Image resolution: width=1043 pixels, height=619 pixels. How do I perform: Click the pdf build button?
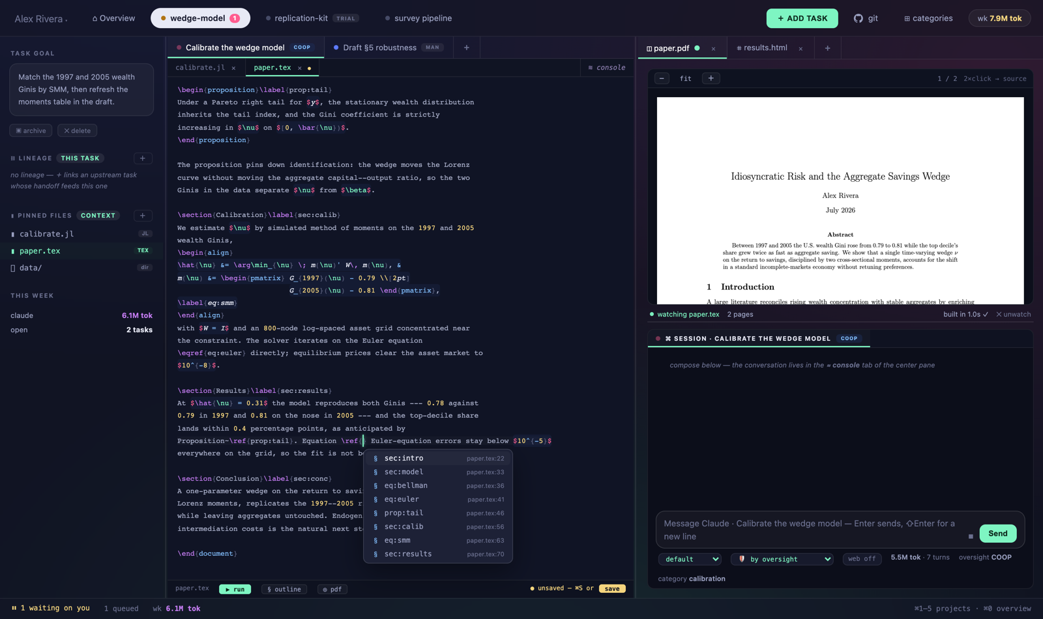[332, 589]
